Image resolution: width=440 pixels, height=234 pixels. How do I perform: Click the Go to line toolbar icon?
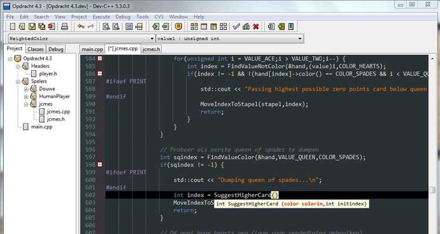pos(139,26)
